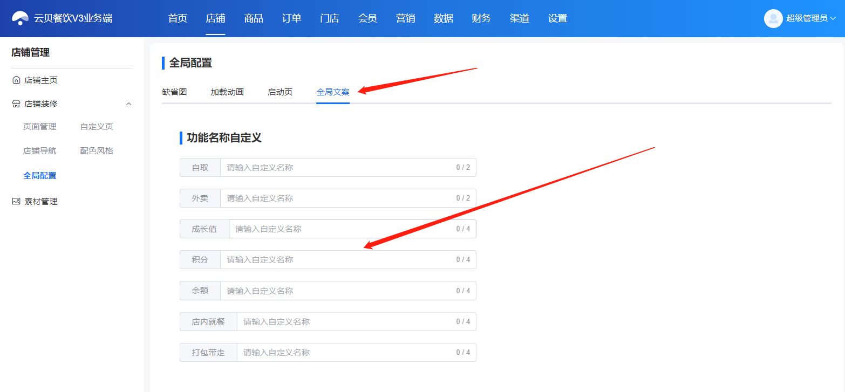
Task: Click the 超级管理员 user avatar icon
Action: 773,18
